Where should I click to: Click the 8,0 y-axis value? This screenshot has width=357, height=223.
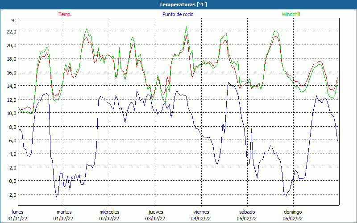13,127
